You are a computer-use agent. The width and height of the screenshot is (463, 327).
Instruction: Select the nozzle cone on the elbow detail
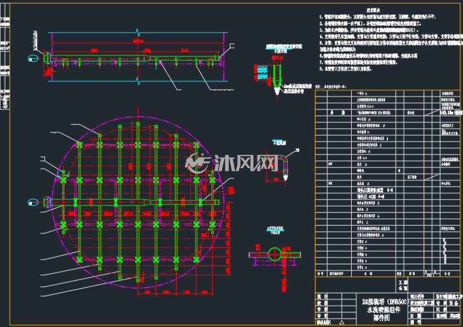[x=285, y=178]
